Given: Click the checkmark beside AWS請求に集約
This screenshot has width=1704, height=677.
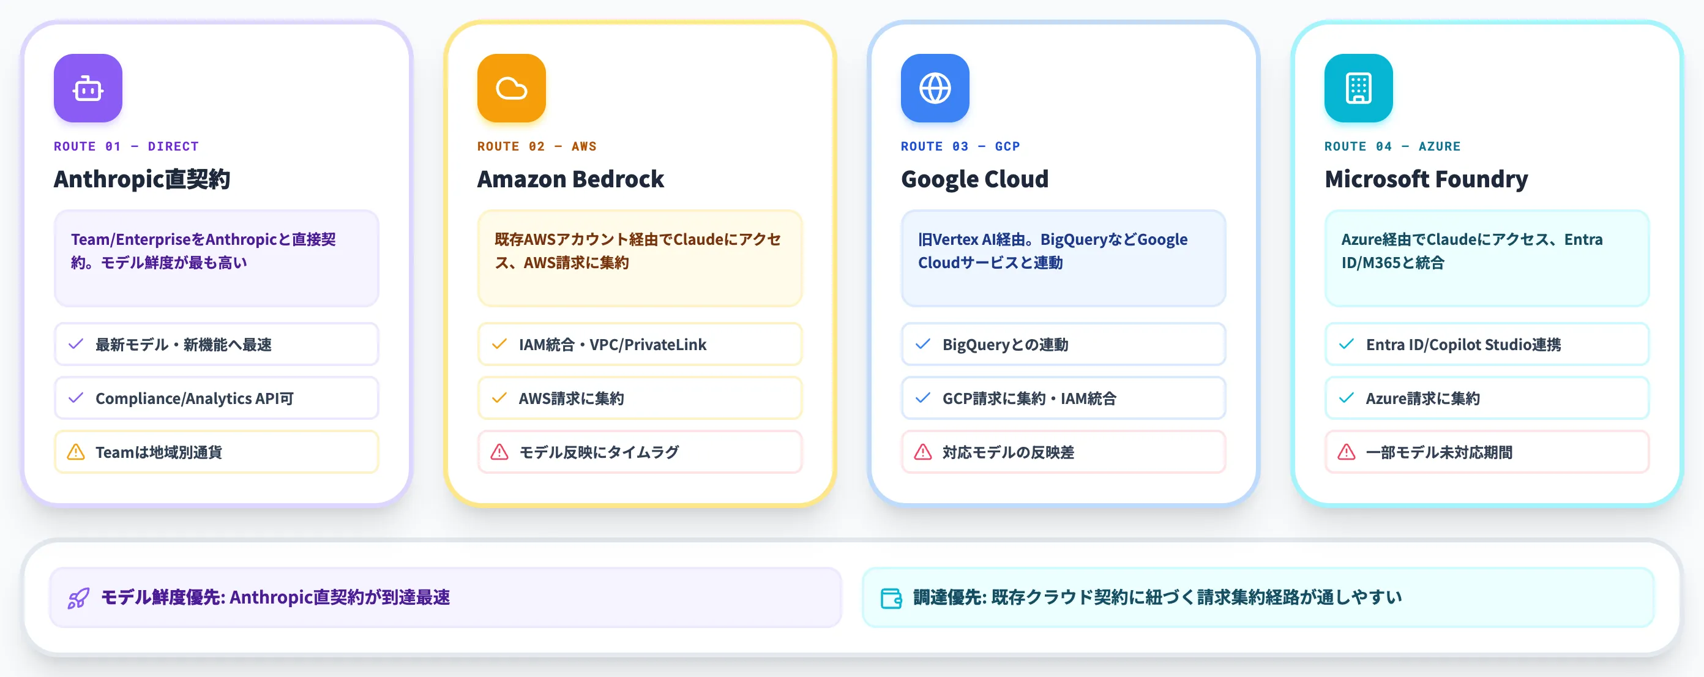Looking at the screenshot, I should coord(499,398).
